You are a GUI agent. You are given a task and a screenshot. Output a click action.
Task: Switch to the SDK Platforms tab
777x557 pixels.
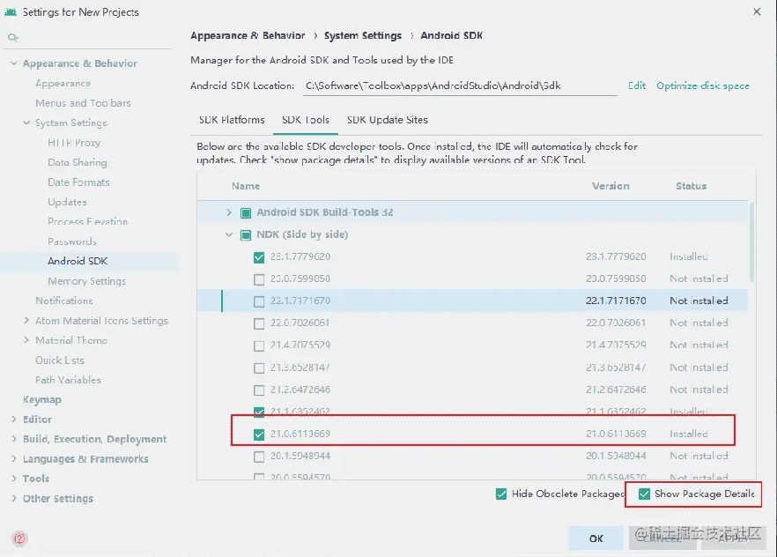tap(232, 120)
